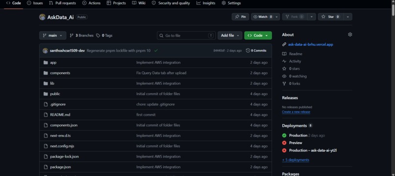395x176 pixels.
Task: Open the green Code dropdown
Action: pos(258,36)
